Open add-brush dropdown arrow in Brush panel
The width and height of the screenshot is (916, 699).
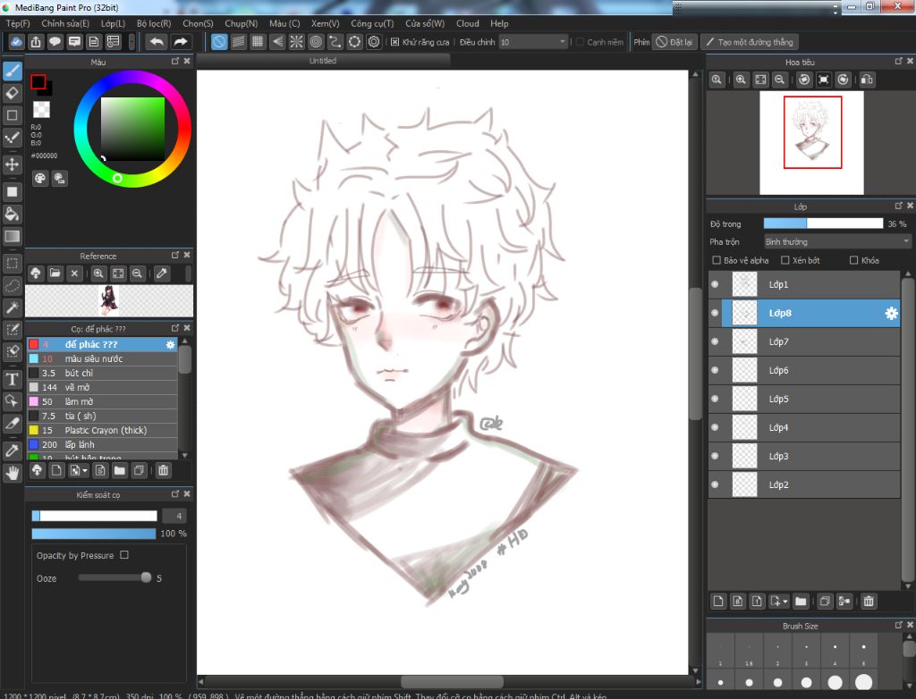(x=85, y=471)
